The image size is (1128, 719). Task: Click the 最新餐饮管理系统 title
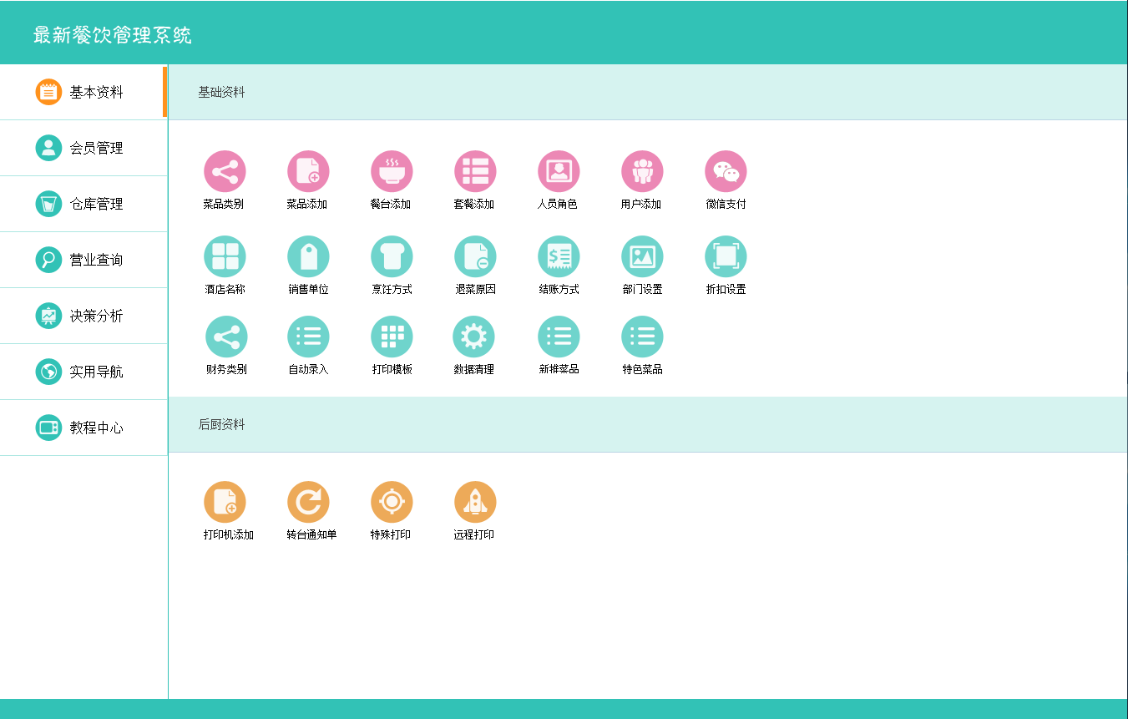[x=113, y=35]
